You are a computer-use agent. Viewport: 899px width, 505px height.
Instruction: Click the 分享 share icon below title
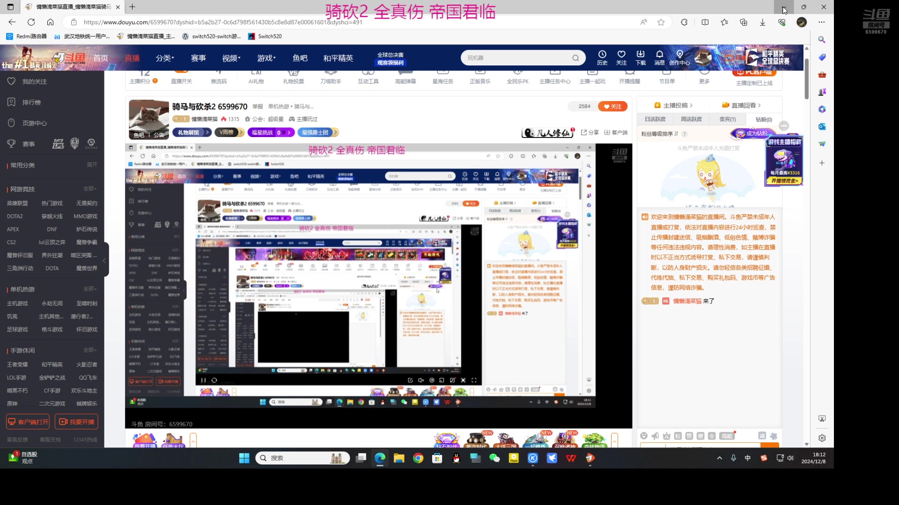coord(590,133)
